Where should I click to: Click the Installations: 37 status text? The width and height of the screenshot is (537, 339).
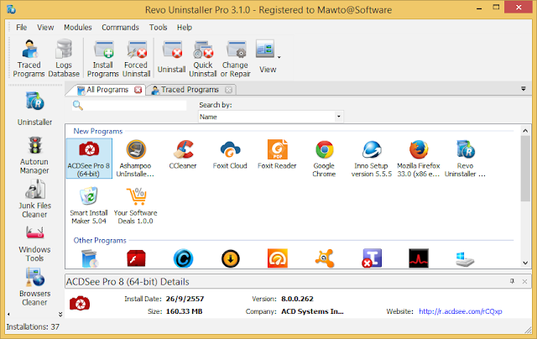[x=33, y=327]
